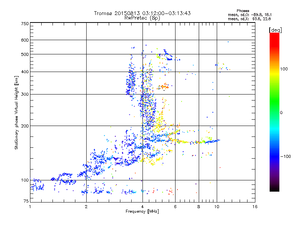Click the orange echo cluster near 330 km
Image resolution: width=300 pixels, height=225 pixels.
click(163, 87)
